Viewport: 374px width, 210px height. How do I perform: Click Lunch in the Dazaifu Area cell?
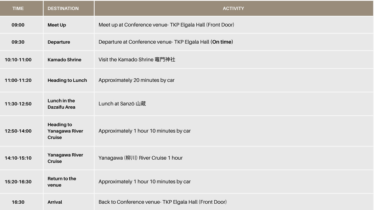tap(61, 104)
